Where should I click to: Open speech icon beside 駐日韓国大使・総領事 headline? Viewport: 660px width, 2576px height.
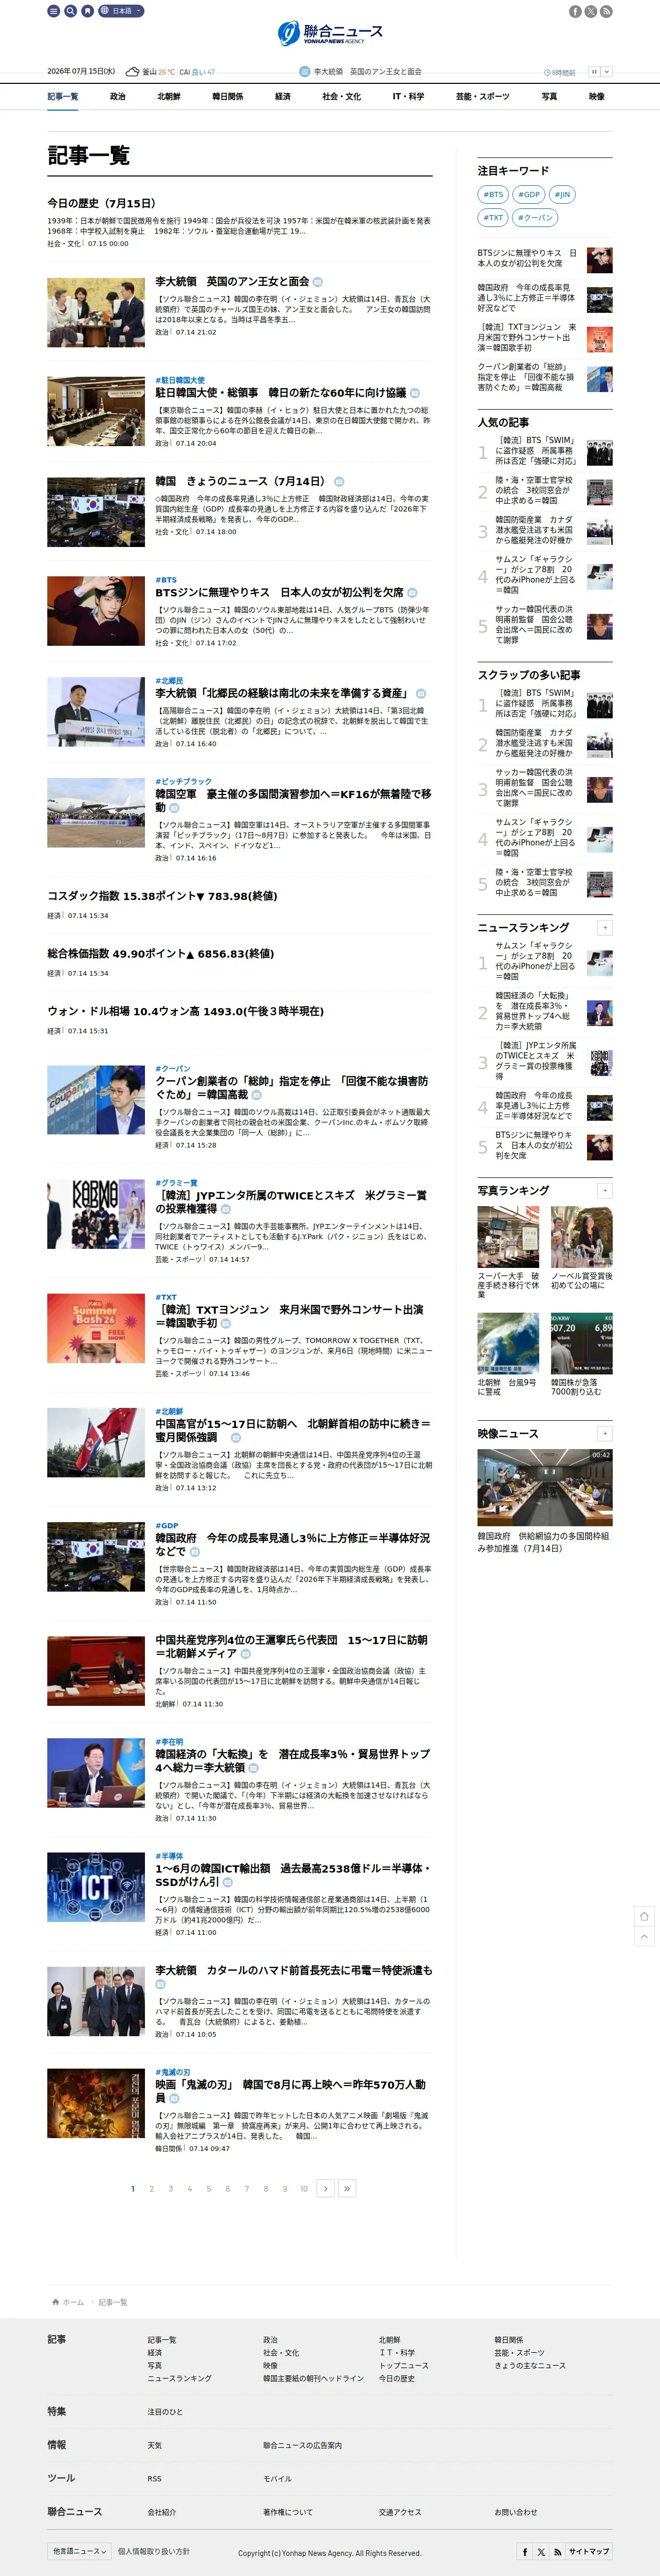click(414, 393)
